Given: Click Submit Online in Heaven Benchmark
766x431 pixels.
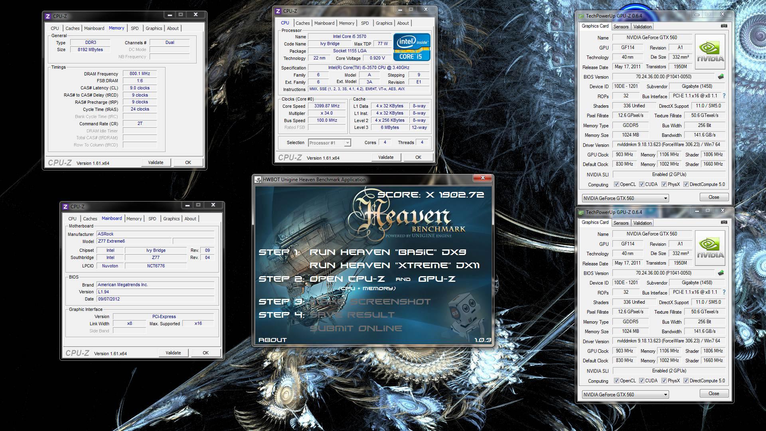Looking at the screenshot, I should 356,328.
